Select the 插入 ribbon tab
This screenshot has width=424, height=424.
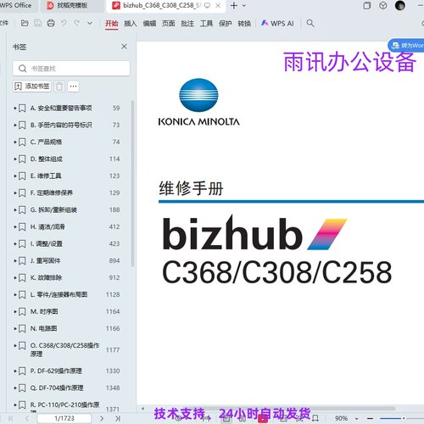(x=131, y=24)
